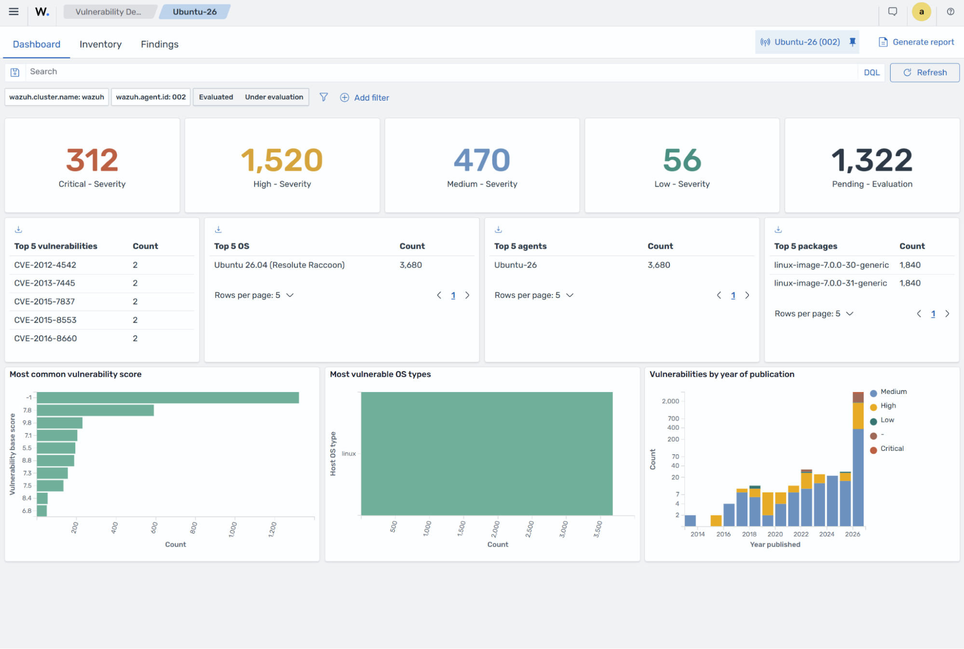Expand Rows per page in Top 5 packages
This screenshot has width=964, height=649.
(x=814, y=314)
